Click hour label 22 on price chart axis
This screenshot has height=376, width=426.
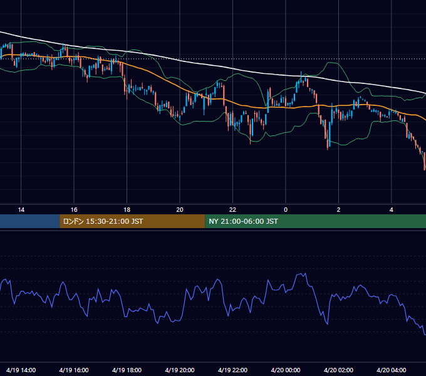(233, 210)
